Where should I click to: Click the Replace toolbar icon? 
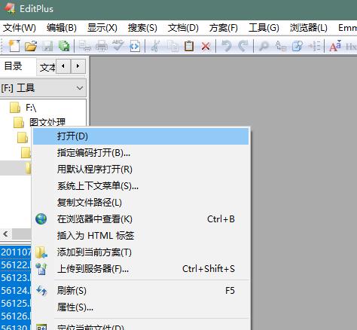280,46
